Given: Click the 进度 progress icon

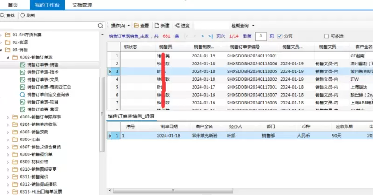Looking at the screenshot, I should click(177, 25).
